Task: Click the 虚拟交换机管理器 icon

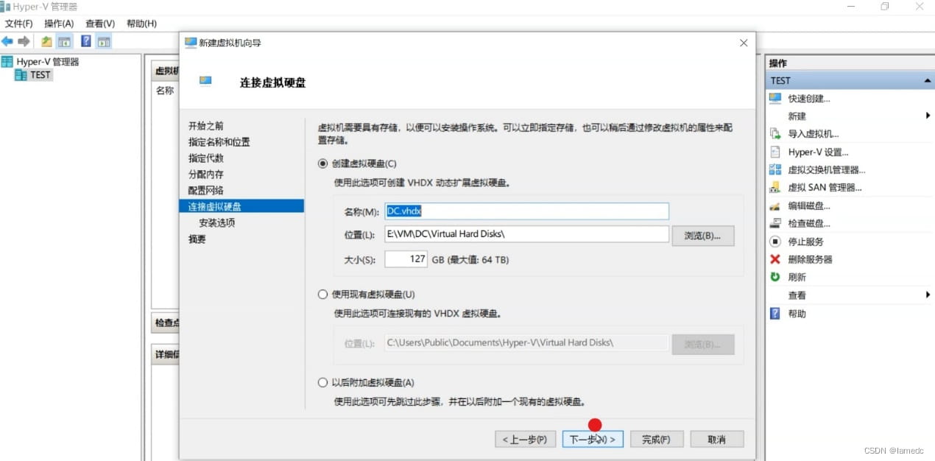Action: tap(775, 169)
